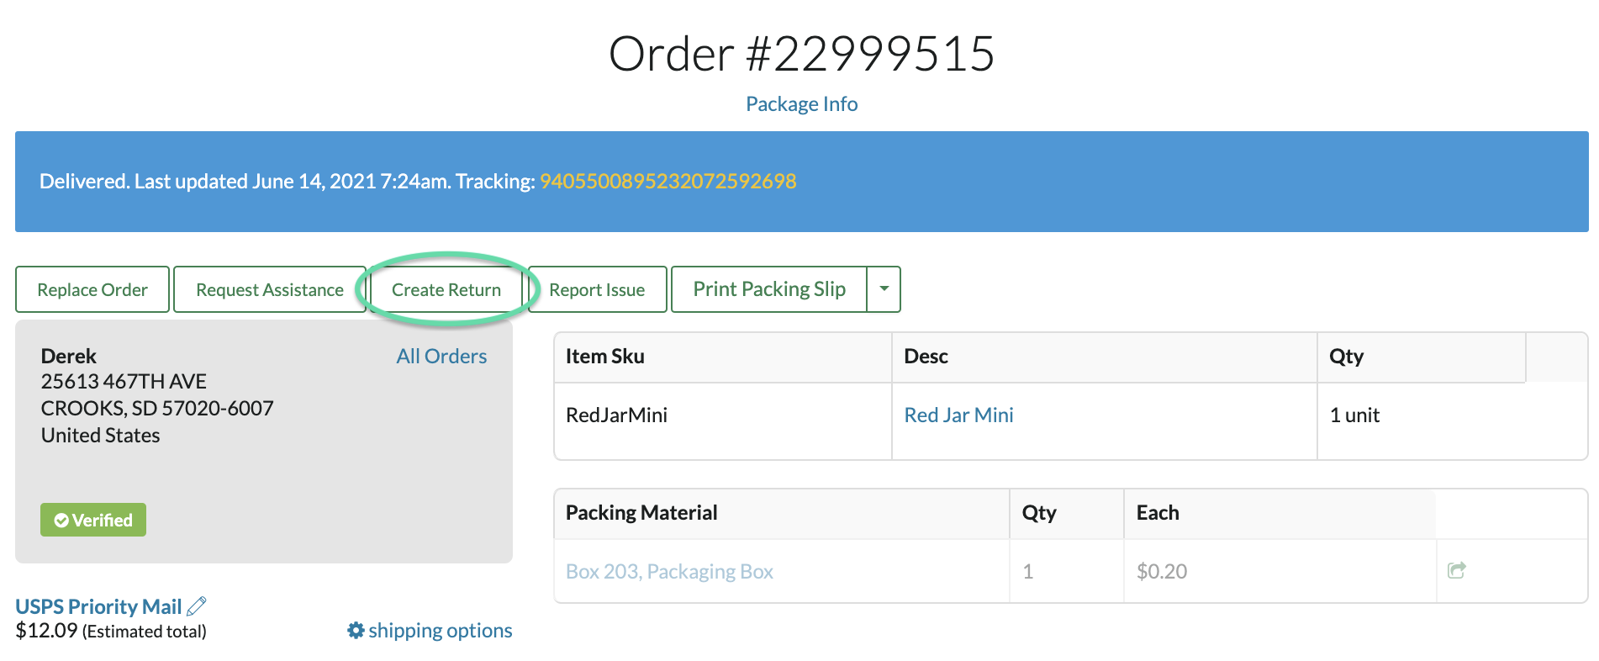Click Request Assistance button

(x=270, y=289)
